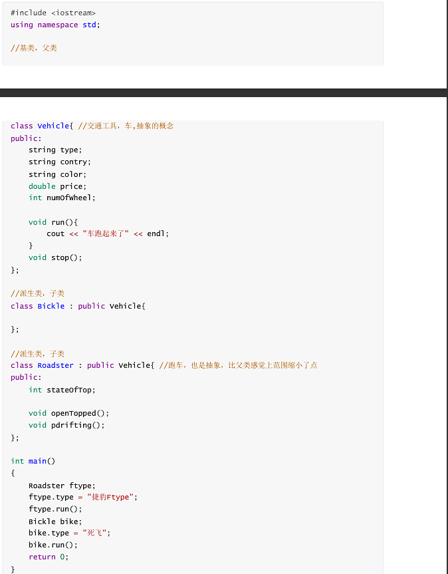Click the "string type;" line
This screenshot has width=448, height=574.
55,150
